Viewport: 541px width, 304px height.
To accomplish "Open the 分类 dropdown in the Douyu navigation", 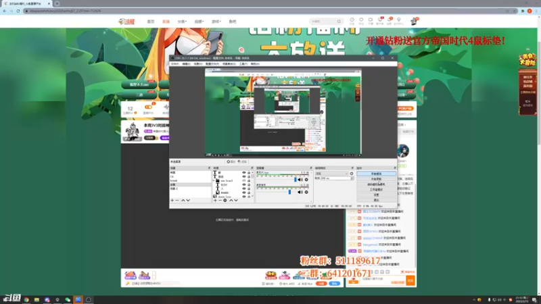I will [182, 22].
